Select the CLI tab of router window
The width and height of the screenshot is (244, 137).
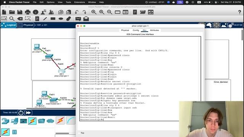[x=144, y=30]
